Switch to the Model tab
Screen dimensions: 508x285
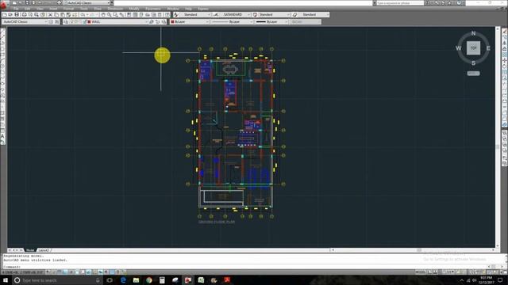(x=30, y=250)
